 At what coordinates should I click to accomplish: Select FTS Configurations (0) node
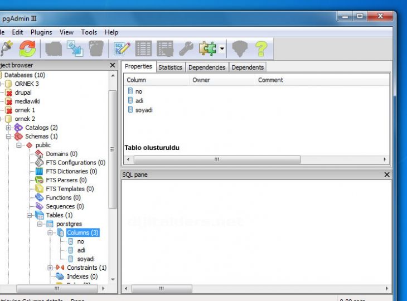click(x=75, y=163)
